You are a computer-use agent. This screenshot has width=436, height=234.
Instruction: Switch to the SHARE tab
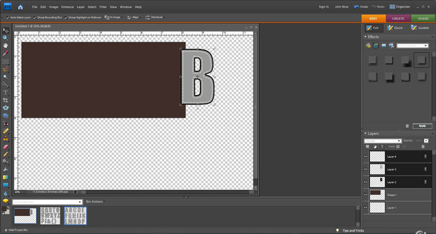coord(423,19)
